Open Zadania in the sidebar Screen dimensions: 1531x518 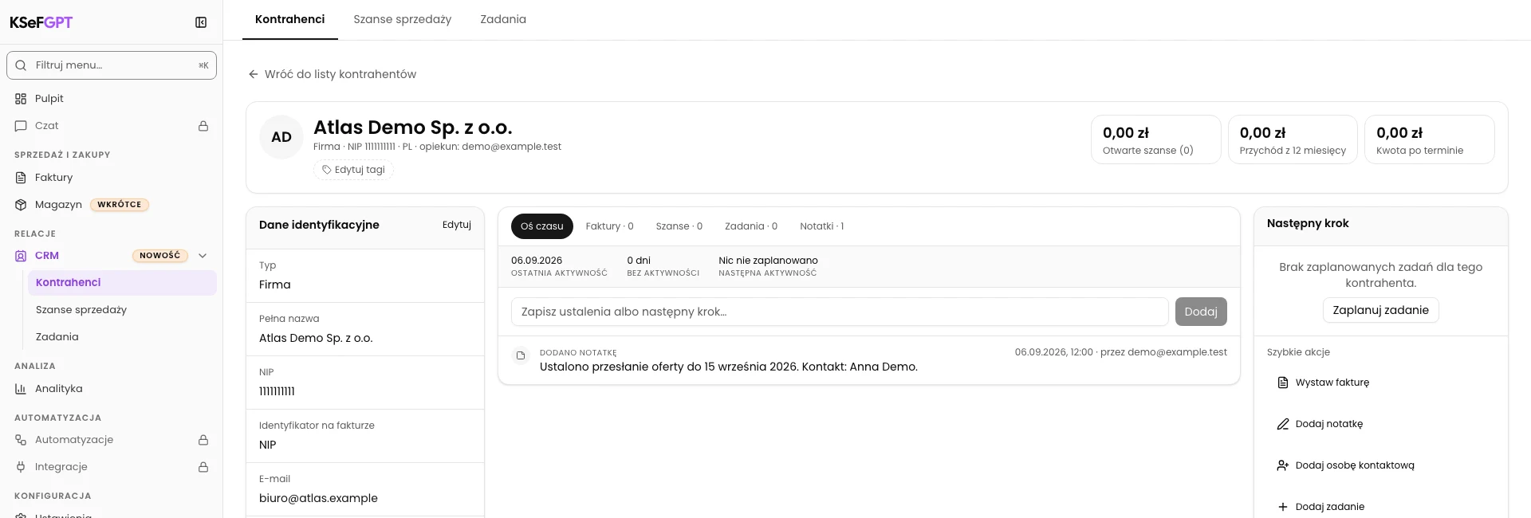(122, 337)
